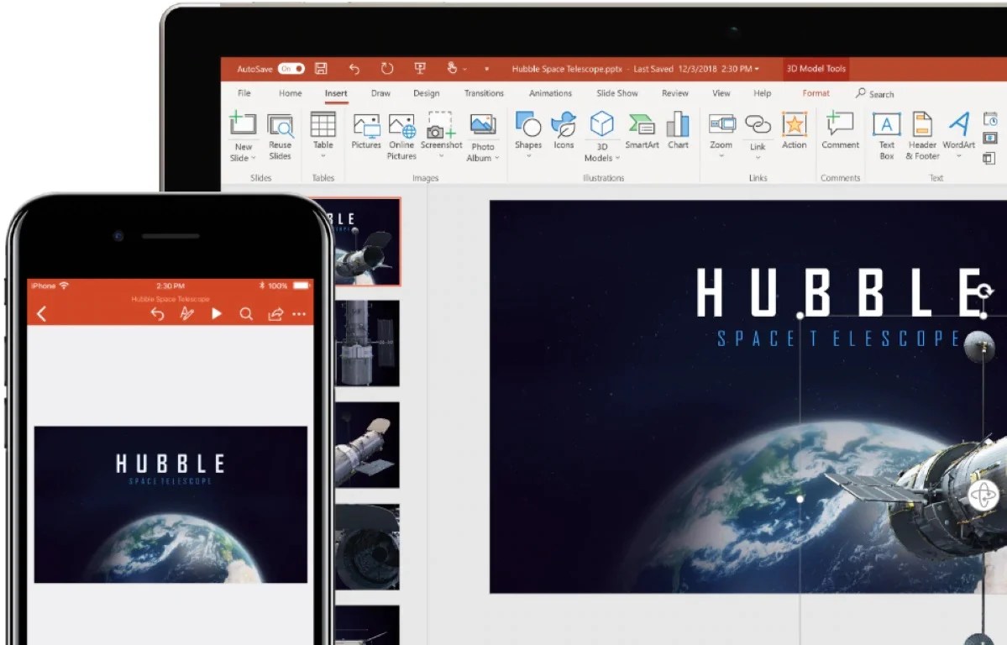Tap the play slideshow button on phone
Viewport: 1007px width, 645px height.
(217, 313)
